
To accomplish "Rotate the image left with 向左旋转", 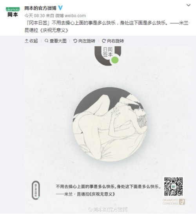I will pyautogui.click(x=84, y=41).
